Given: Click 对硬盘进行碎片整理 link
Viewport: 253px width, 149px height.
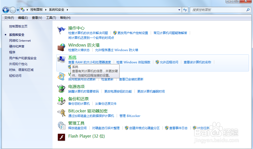Looking at the screenshot, I should tap(106, 128).
